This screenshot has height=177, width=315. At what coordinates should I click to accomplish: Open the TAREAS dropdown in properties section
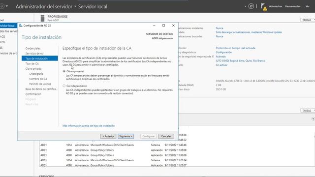coord(308,20)
